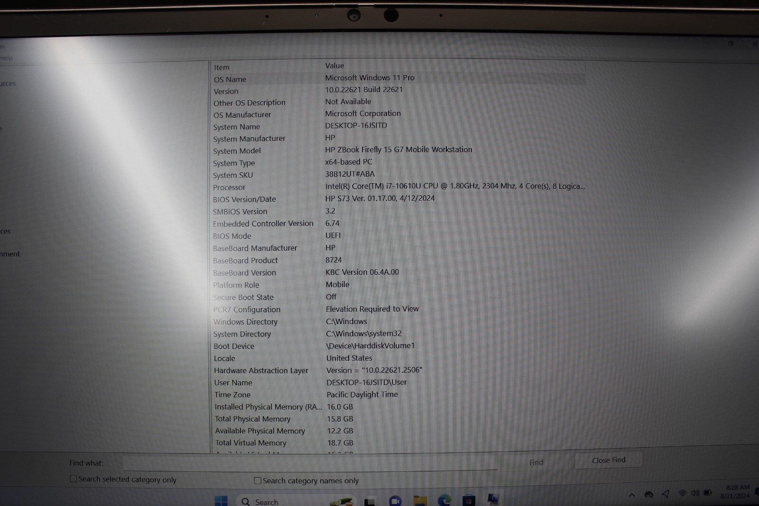Select the Secure Boot State row
The width and height of the screenshot is (759, 506).
pos(398,297)
